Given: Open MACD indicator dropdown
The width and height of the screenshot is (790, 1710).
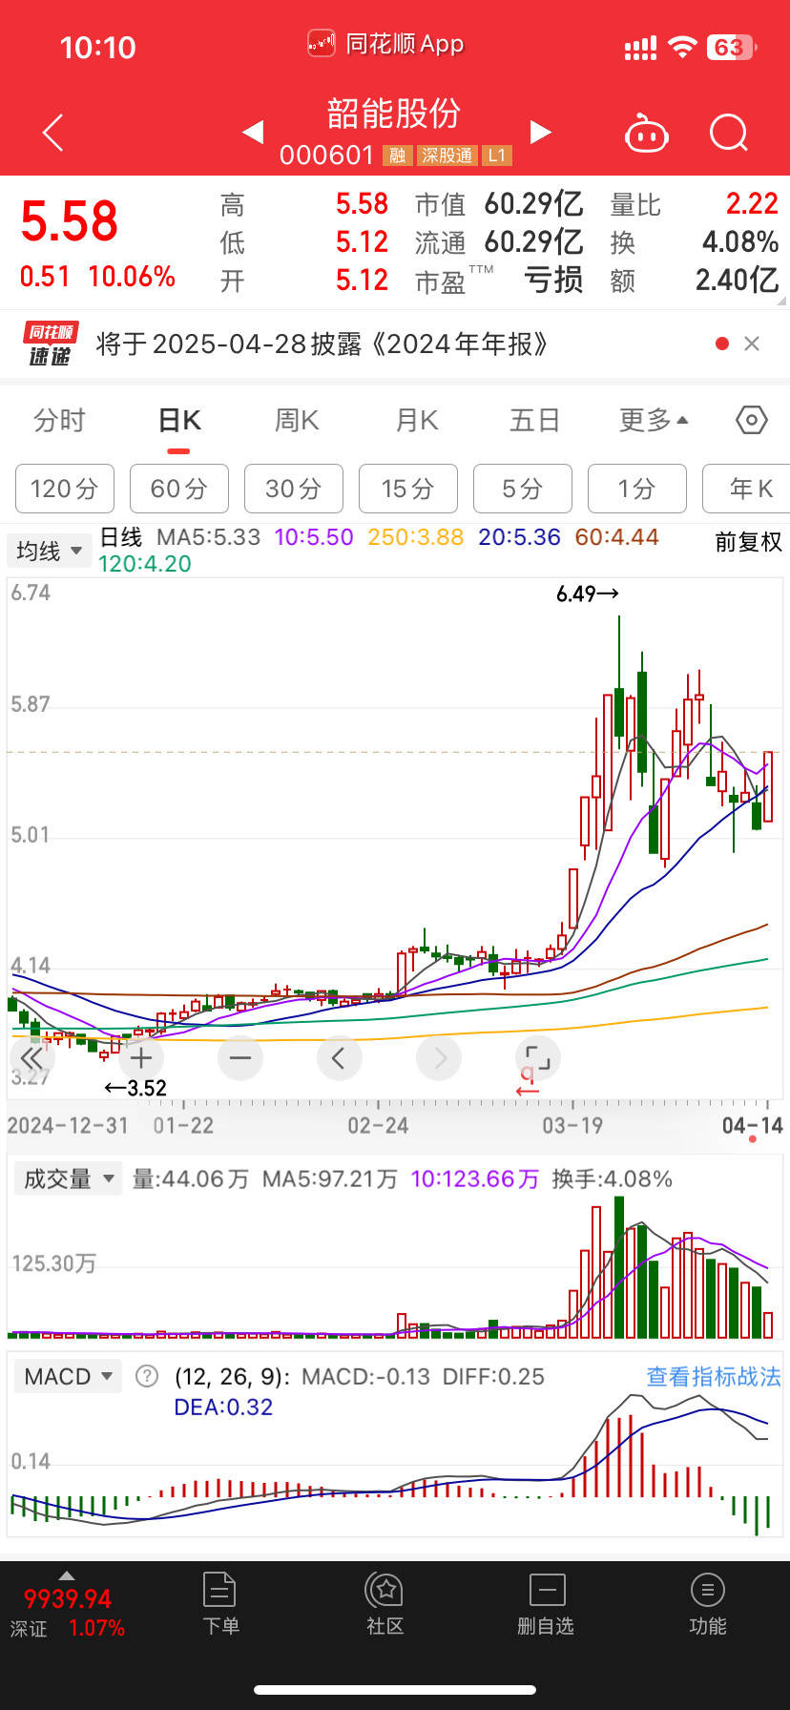Looking at the screenshot, I should click(x=69, y=1376).
